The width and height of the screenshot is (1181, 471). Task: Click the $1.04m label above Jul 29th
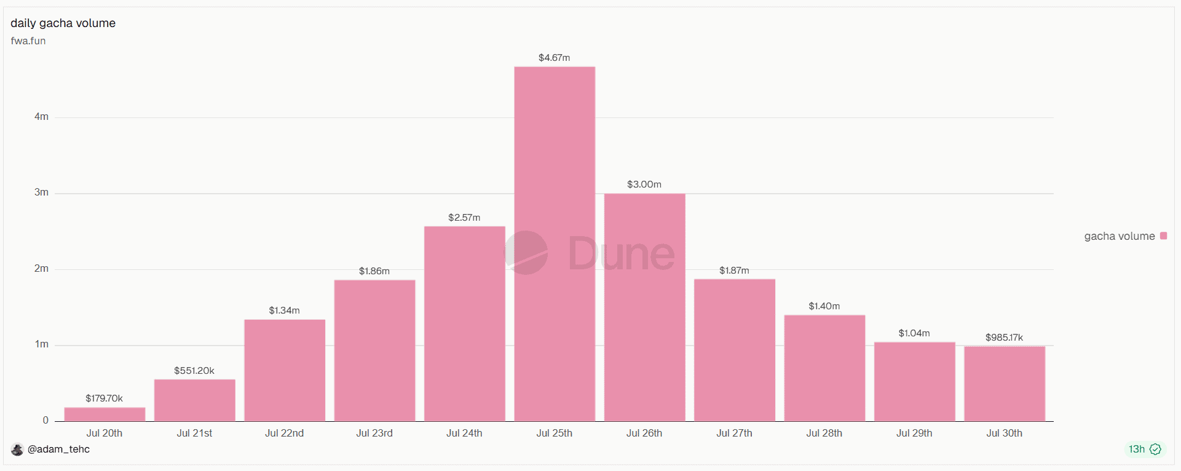point(914,333)
